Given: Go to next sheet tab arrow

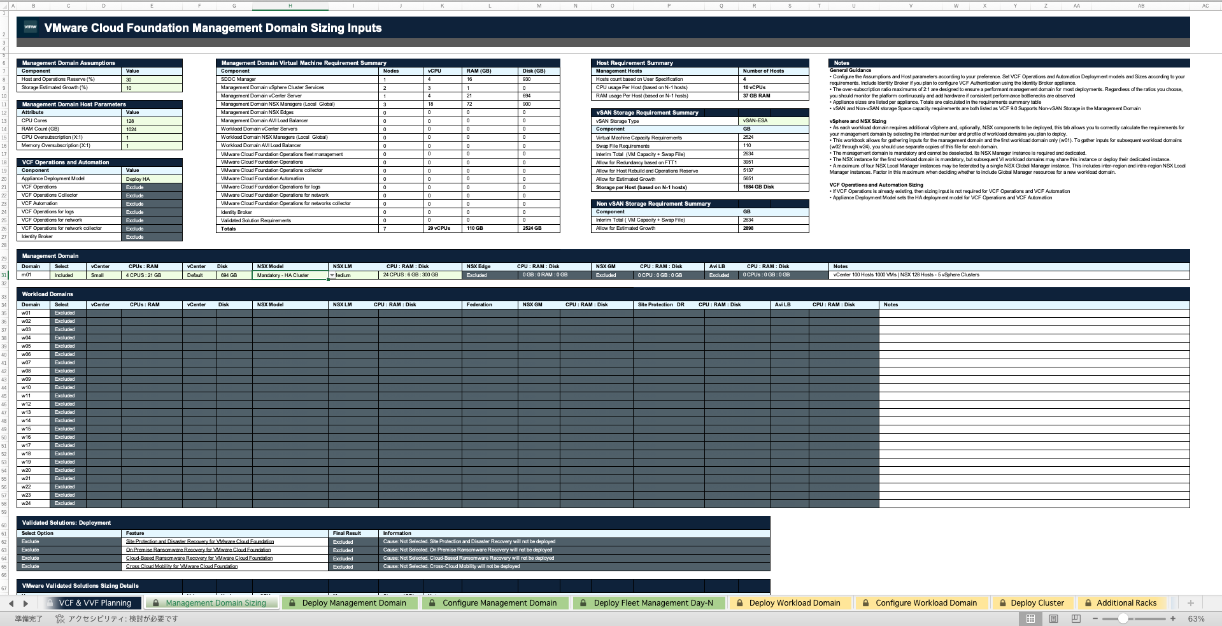Looking at the screenshot, I should tap(25, 603).
